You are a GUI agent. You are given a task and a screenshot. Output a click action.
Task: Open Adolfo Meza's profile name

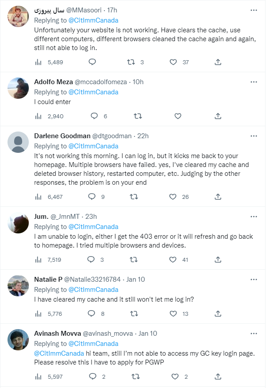pos(54,82)
